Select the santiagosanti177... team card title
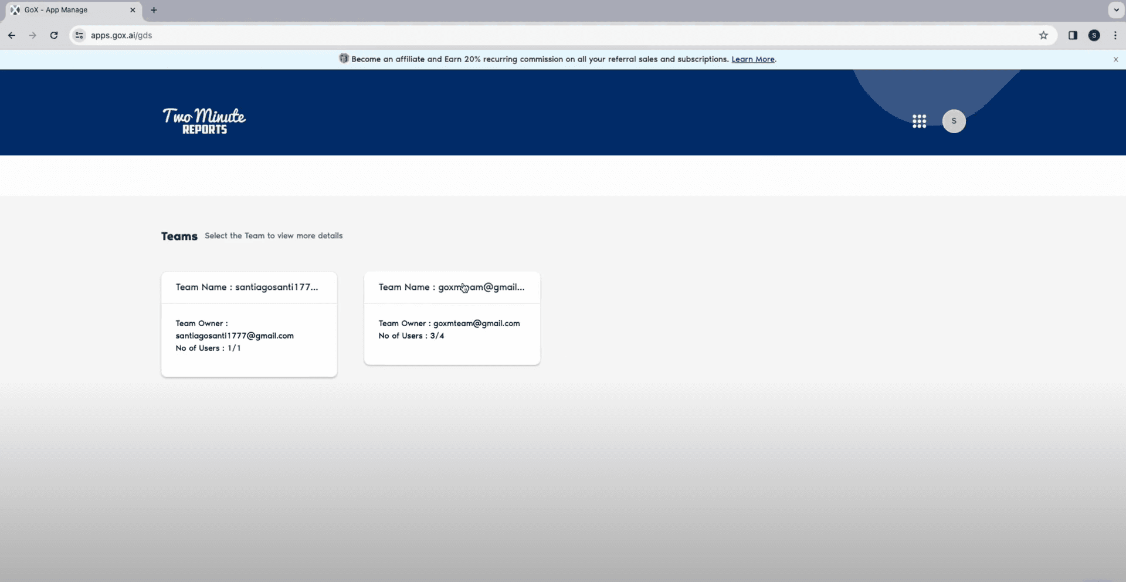 coord(247,287)
